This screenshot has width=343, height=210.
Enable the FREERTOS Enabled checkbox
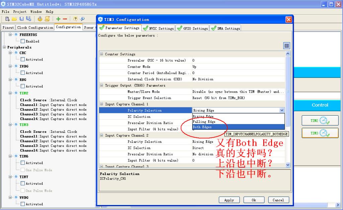point(22,41)
